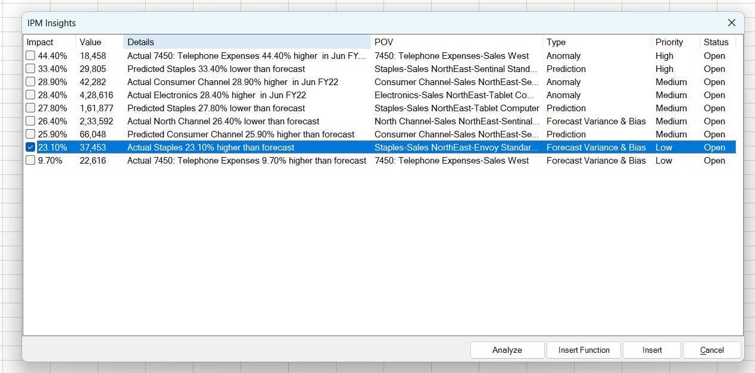
Task: Check the 27.80% impact row checkbox
Action: pos(30,108)
